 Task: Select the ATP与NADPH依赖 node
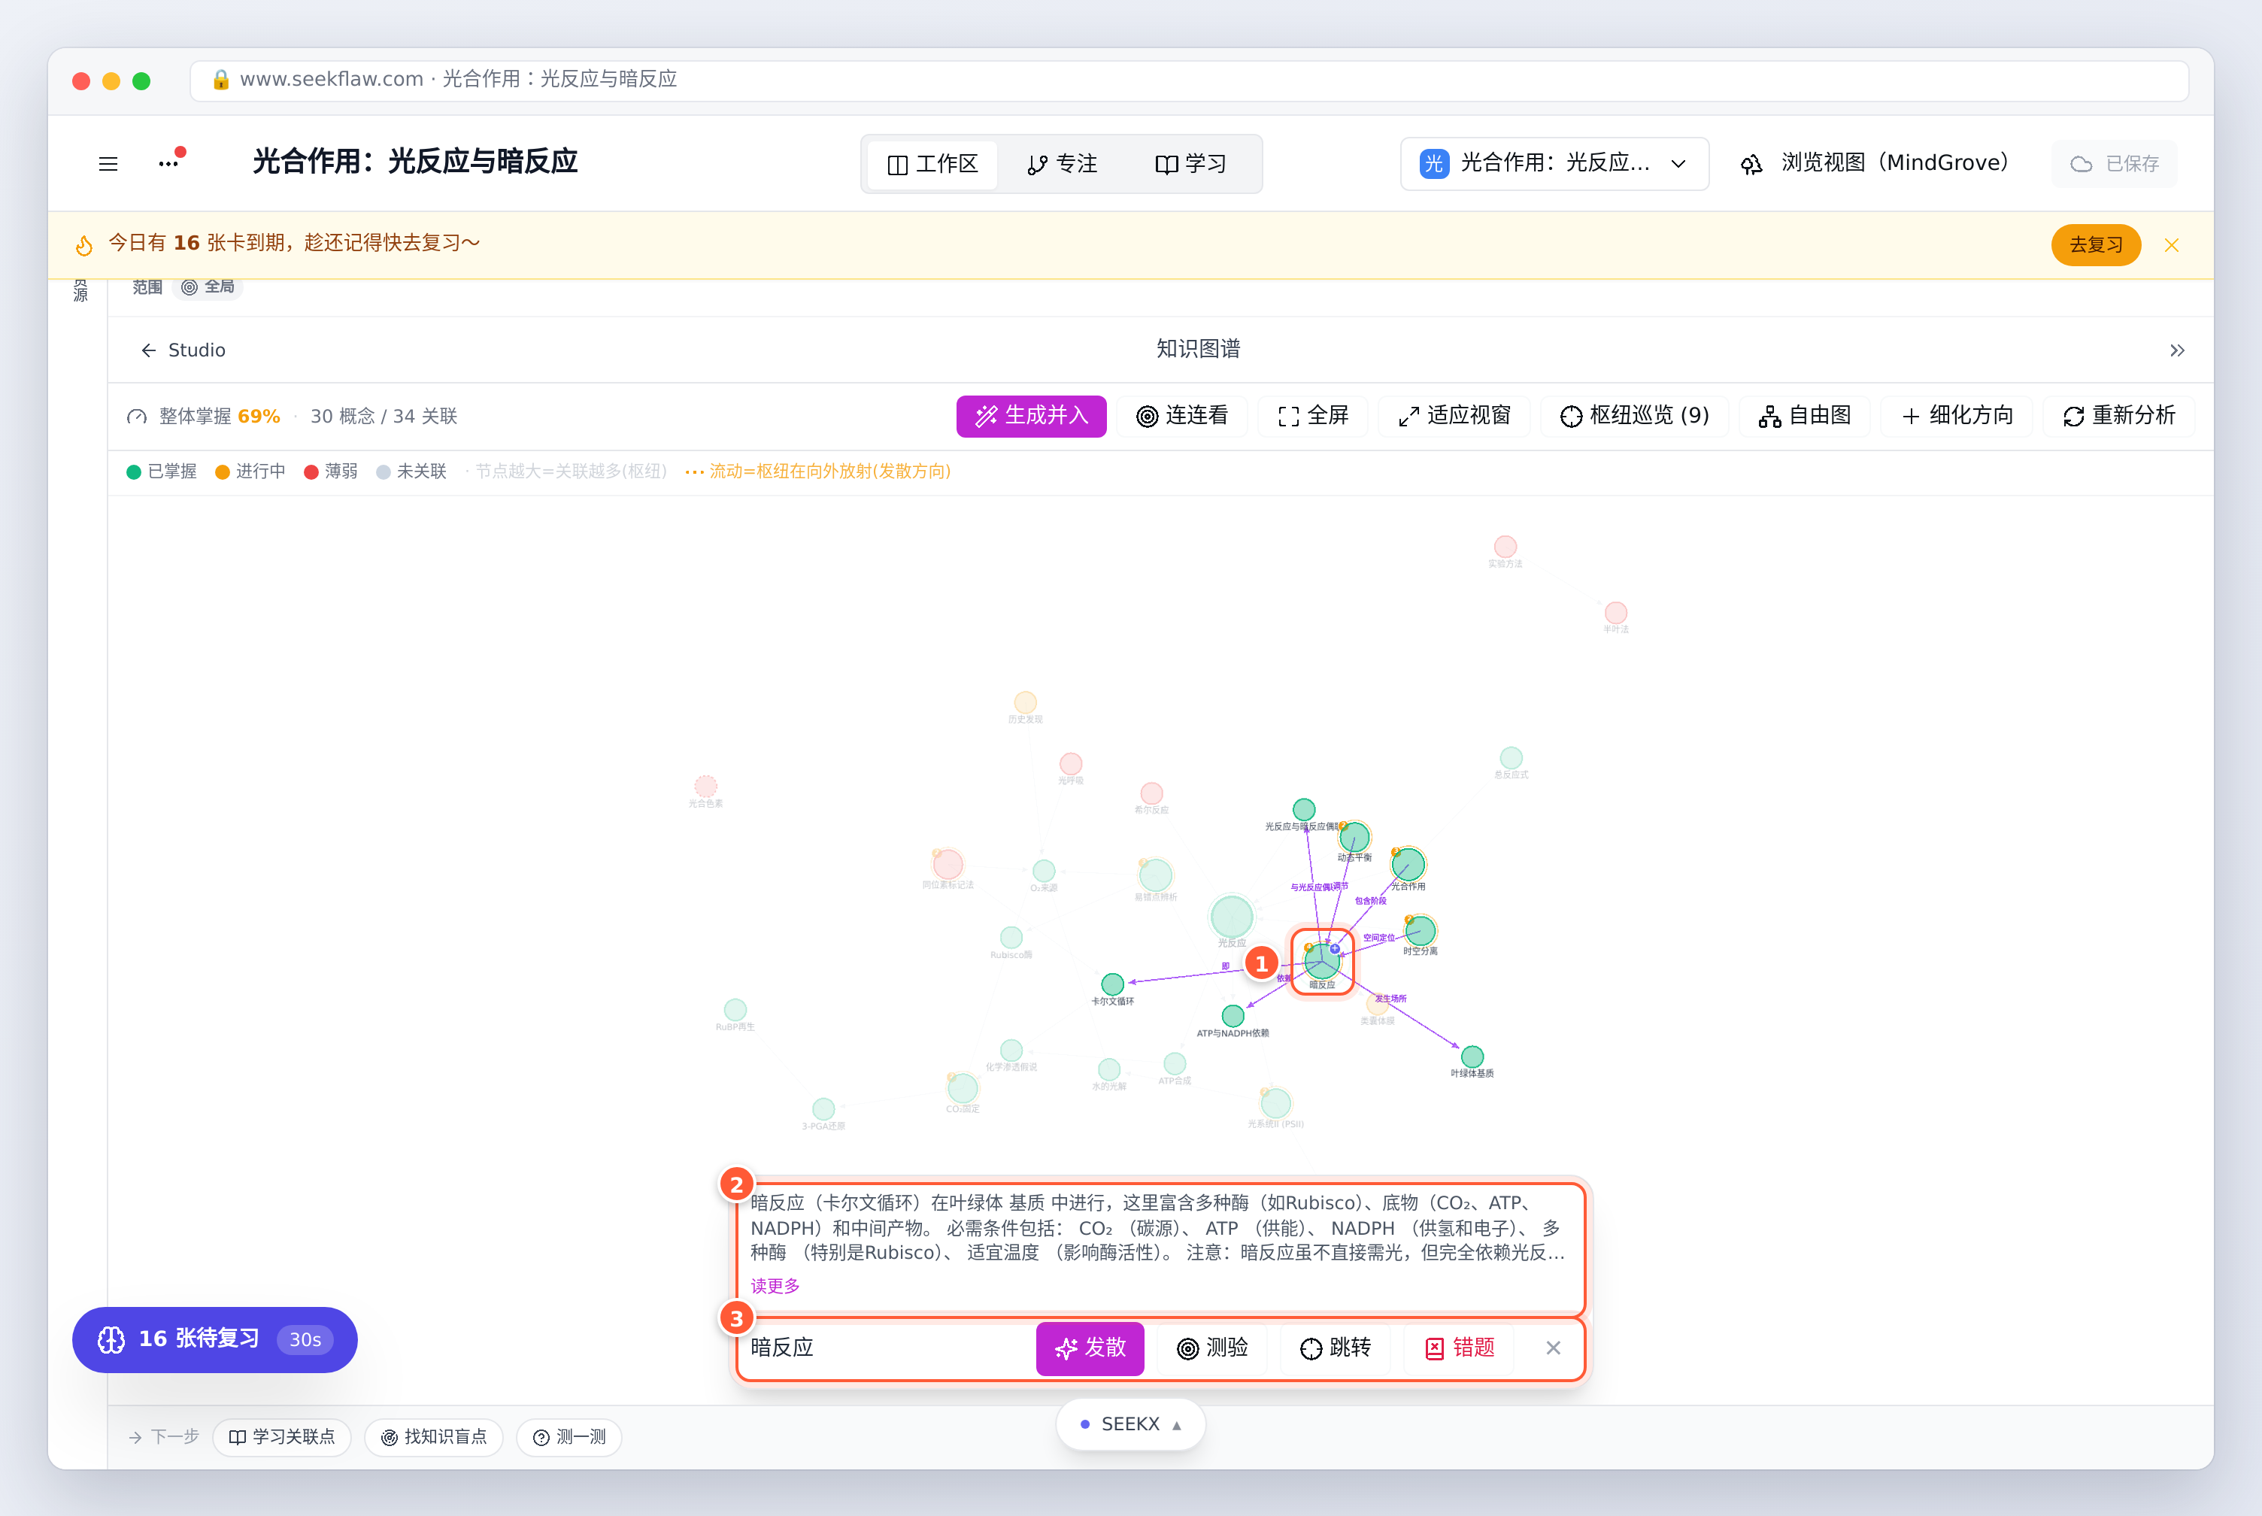[x=1233, y=1016]
